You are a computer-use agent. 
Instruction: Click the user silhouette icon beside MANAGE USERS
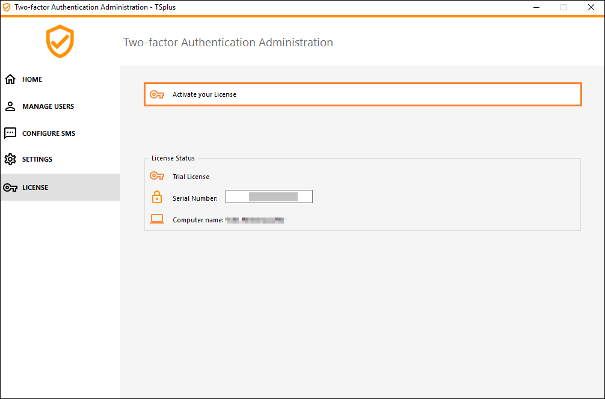pos(10,106)
